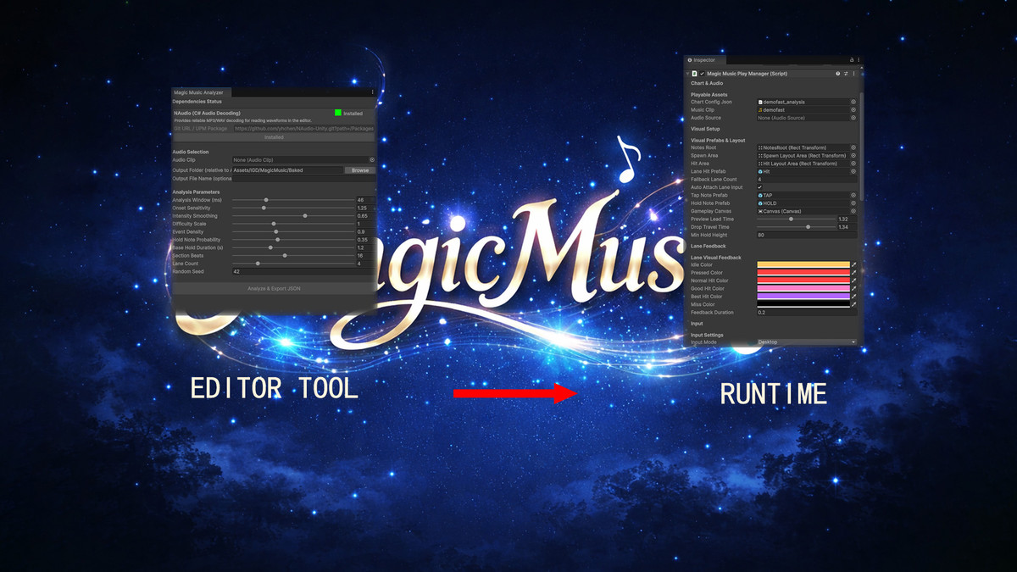The image size is (1017, 572).
Task: Open the Lane Hit Prefab object picker
Action: 853,171
